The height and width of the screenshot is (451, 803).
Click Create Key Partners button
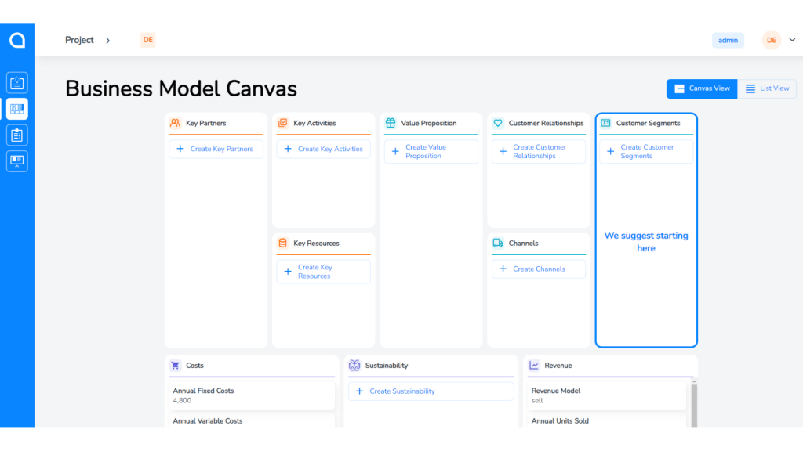click(216, 149)
